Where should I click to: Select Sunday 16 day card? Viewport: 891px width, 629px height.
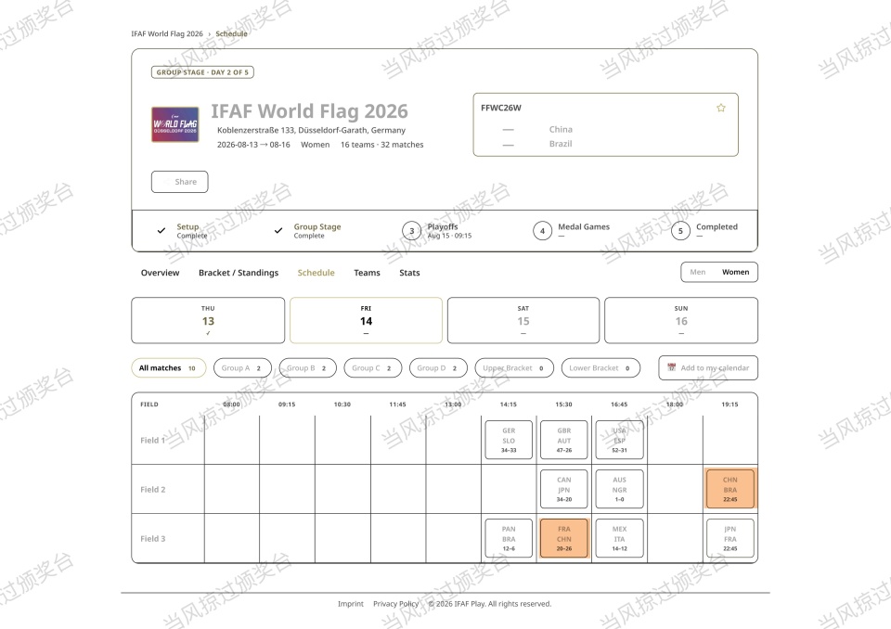(x=681, y=320)
